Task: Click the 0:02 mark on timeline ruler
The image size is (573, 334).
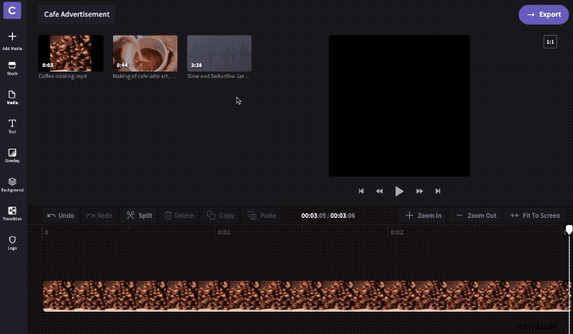Action: click(x=397, y=232)
